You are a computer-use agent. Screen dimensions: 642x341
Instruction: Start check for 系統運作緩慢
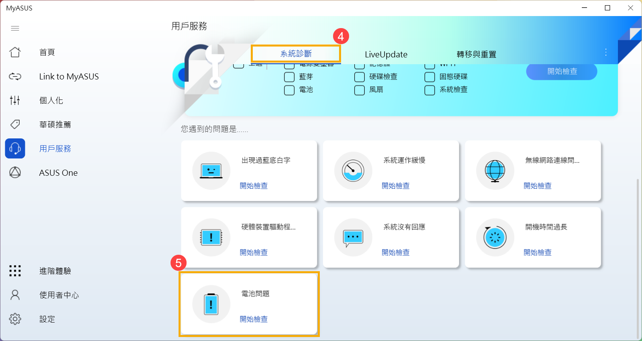(396, 186)
